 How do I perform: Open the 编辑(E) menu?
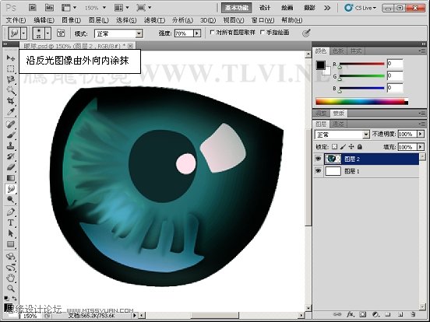[x=44, y=20]
